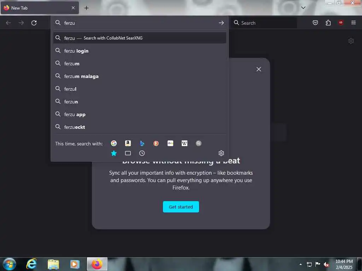Screen dimensions: 362x271
Task: Launch Internet Explorer from the taskbar
Action: click(x=31, y=264)
